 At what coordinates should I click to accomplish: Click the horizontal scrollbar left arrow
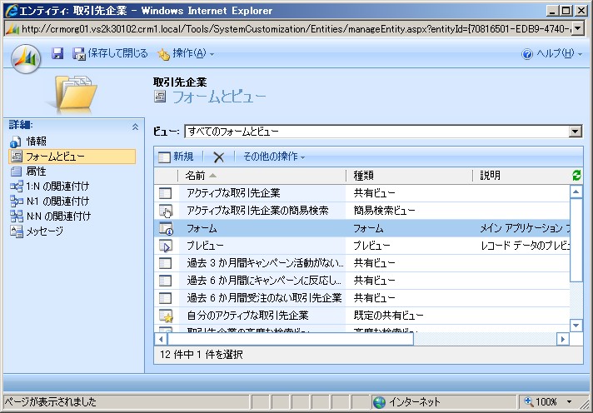click(x=161, y=339)
